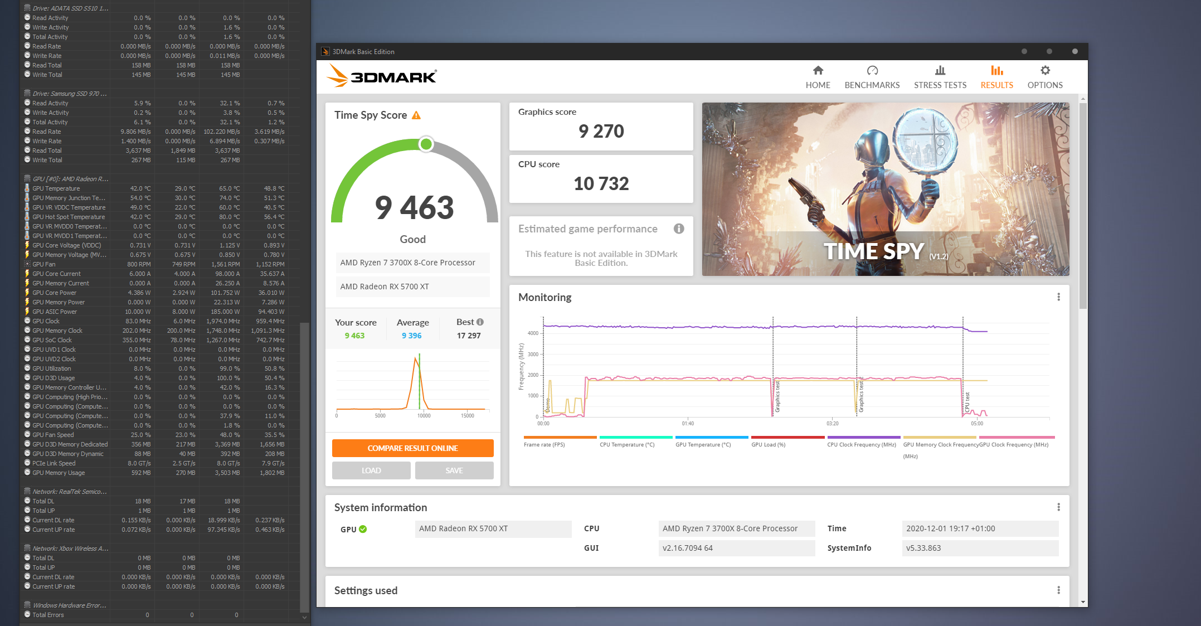This screenshot has height=626, width=1201.
Task: Select the Network: Xbox Wireless group header
Action: 70,549
